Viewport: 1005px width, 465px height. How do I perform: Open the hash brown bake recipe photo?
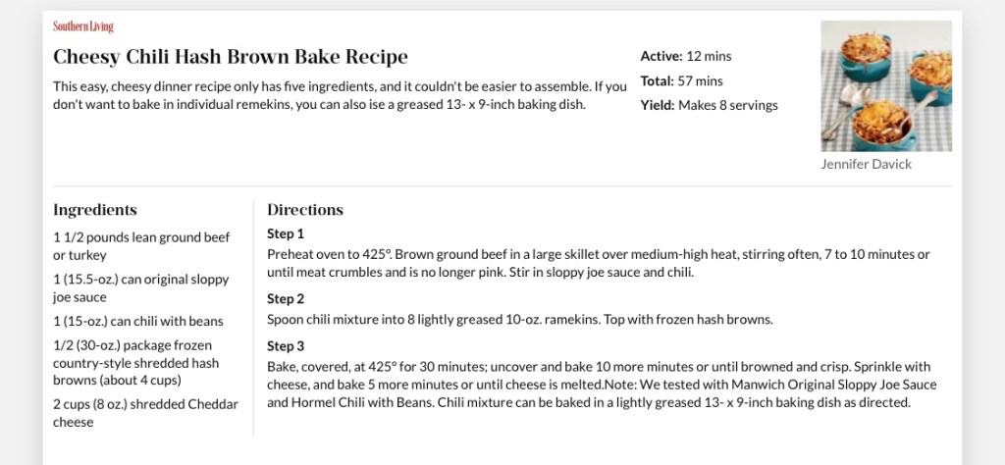tap(885, 86)
